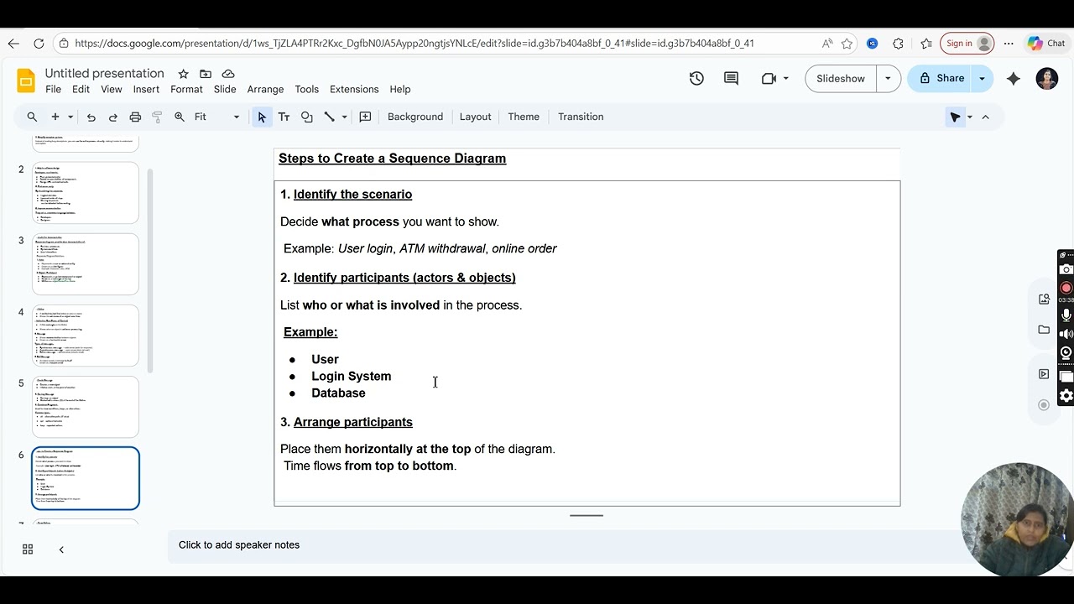Print the presentation

coord(135,117)
